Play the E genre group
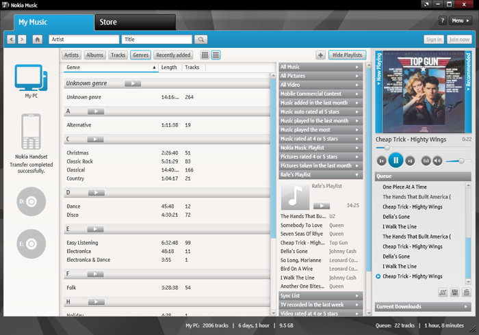Viewport: 479px width, 335px height. [95, 229]
